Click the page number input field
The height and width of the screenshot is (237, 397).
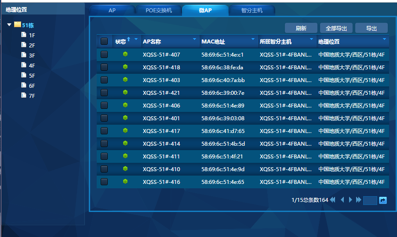click(370, 201)
